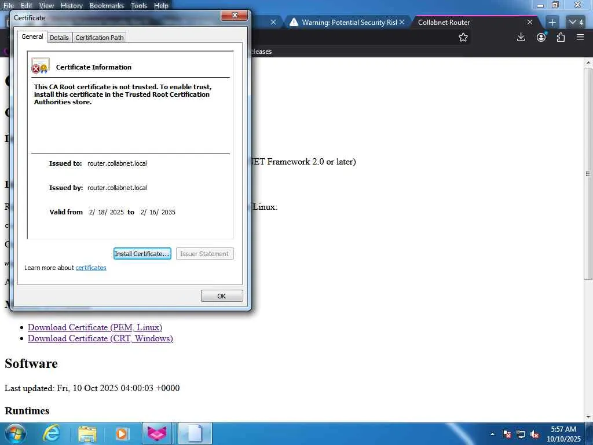Download Certificate (PEM, Linux) link
The image size is (593, 445).
point(95,327)
